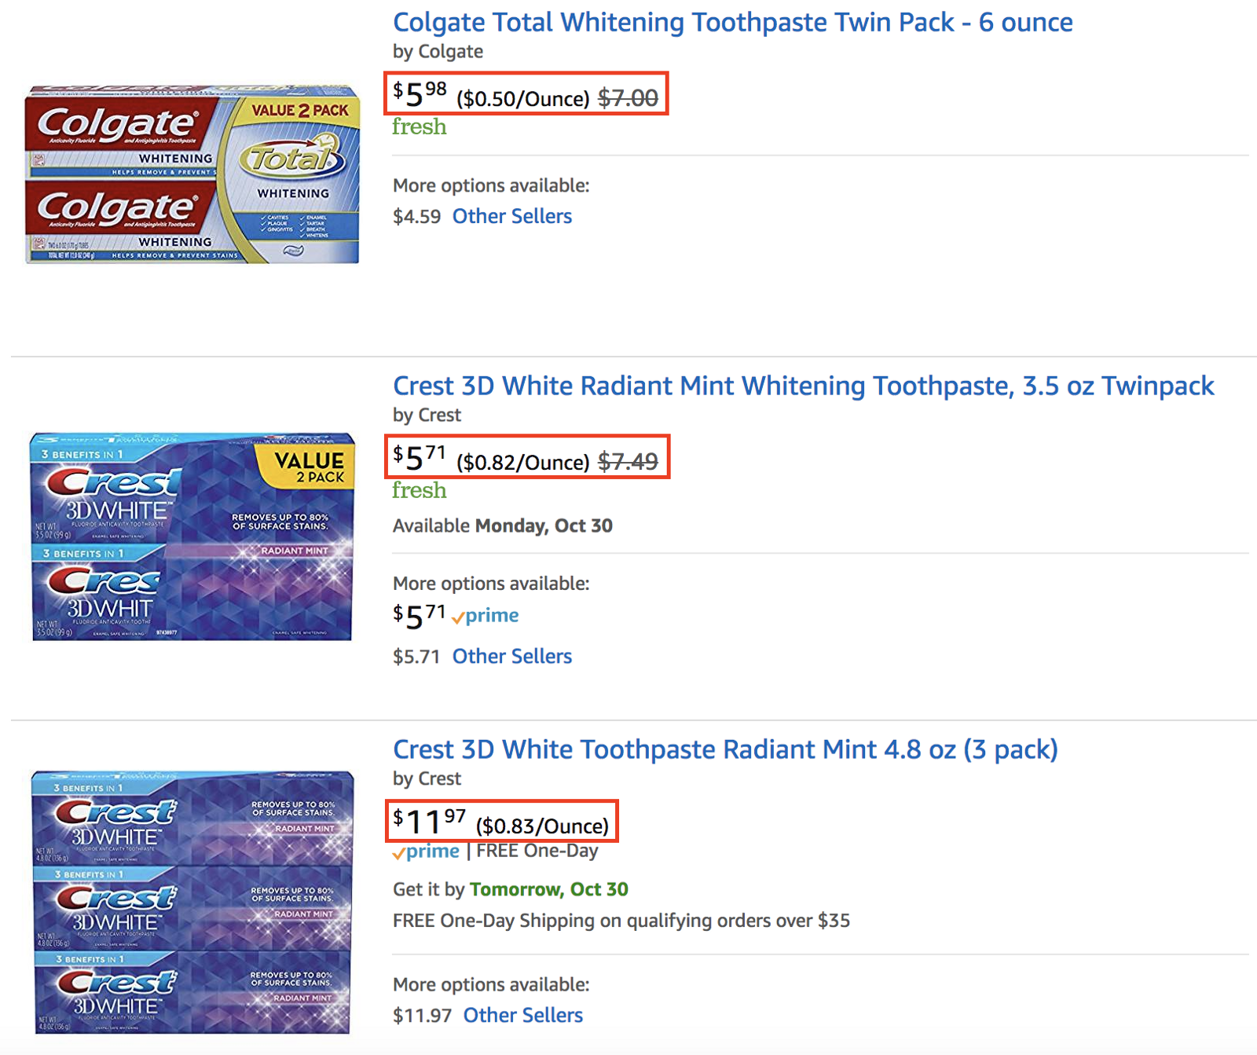Open Other Sellers link beside $5.71

[x=511, y=656]
